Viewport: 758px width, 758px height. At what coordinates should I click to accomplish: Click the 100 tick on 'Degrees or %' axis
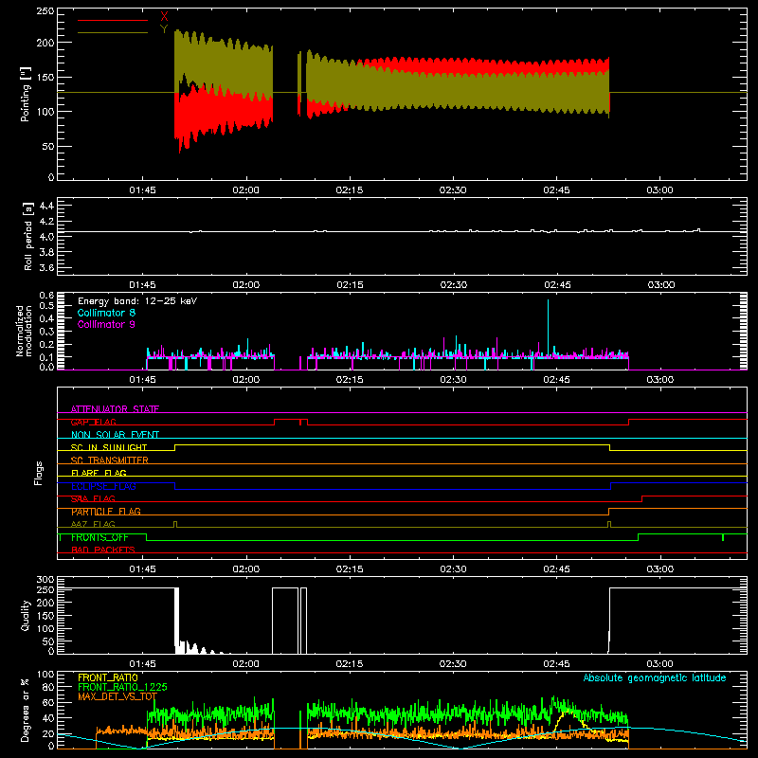[x=45, y=675]
